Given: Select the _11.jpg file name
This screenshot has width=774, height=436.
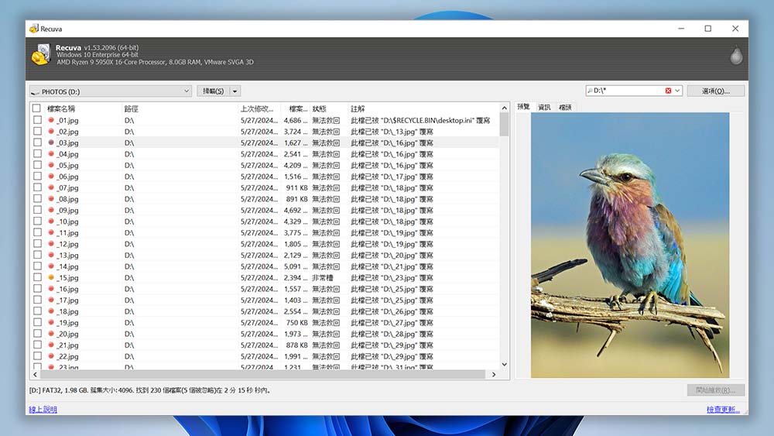Looking at the screenshot, I should (67, 232).
